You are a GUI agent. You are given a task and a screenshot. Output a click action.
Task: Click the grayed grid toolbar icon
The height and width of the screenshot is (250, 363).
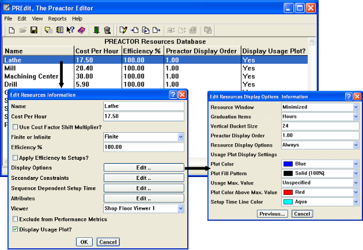pyautogui.click(x=193, y=30)
